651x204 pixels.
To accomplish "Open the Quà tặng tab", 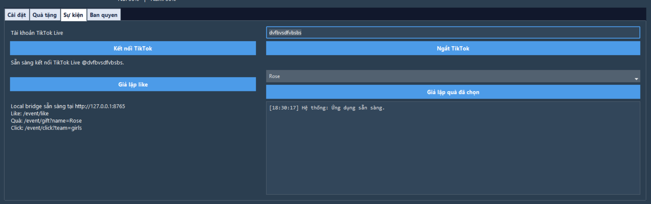I will tap(45, 15).
